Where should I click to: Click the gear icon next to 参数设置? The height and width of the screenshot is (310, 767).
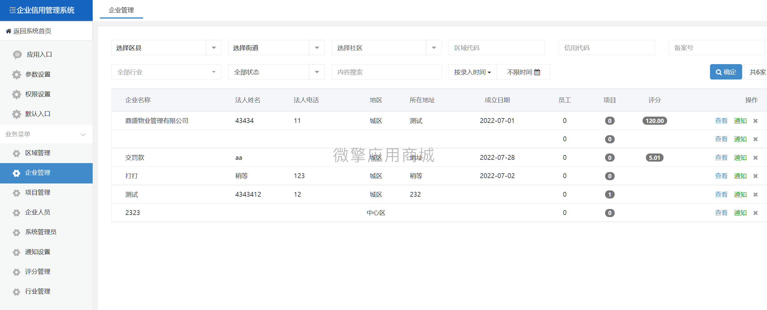16,74
